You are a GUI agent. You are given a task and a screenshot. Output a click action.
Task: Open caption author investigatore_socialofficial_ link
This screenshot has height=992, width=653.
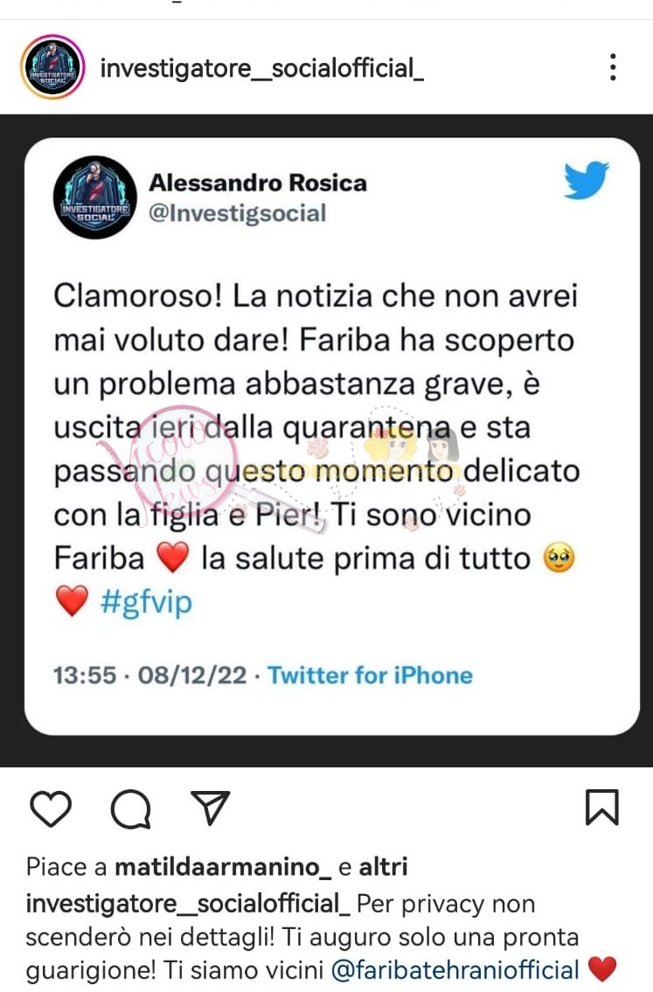coord(188,904)
